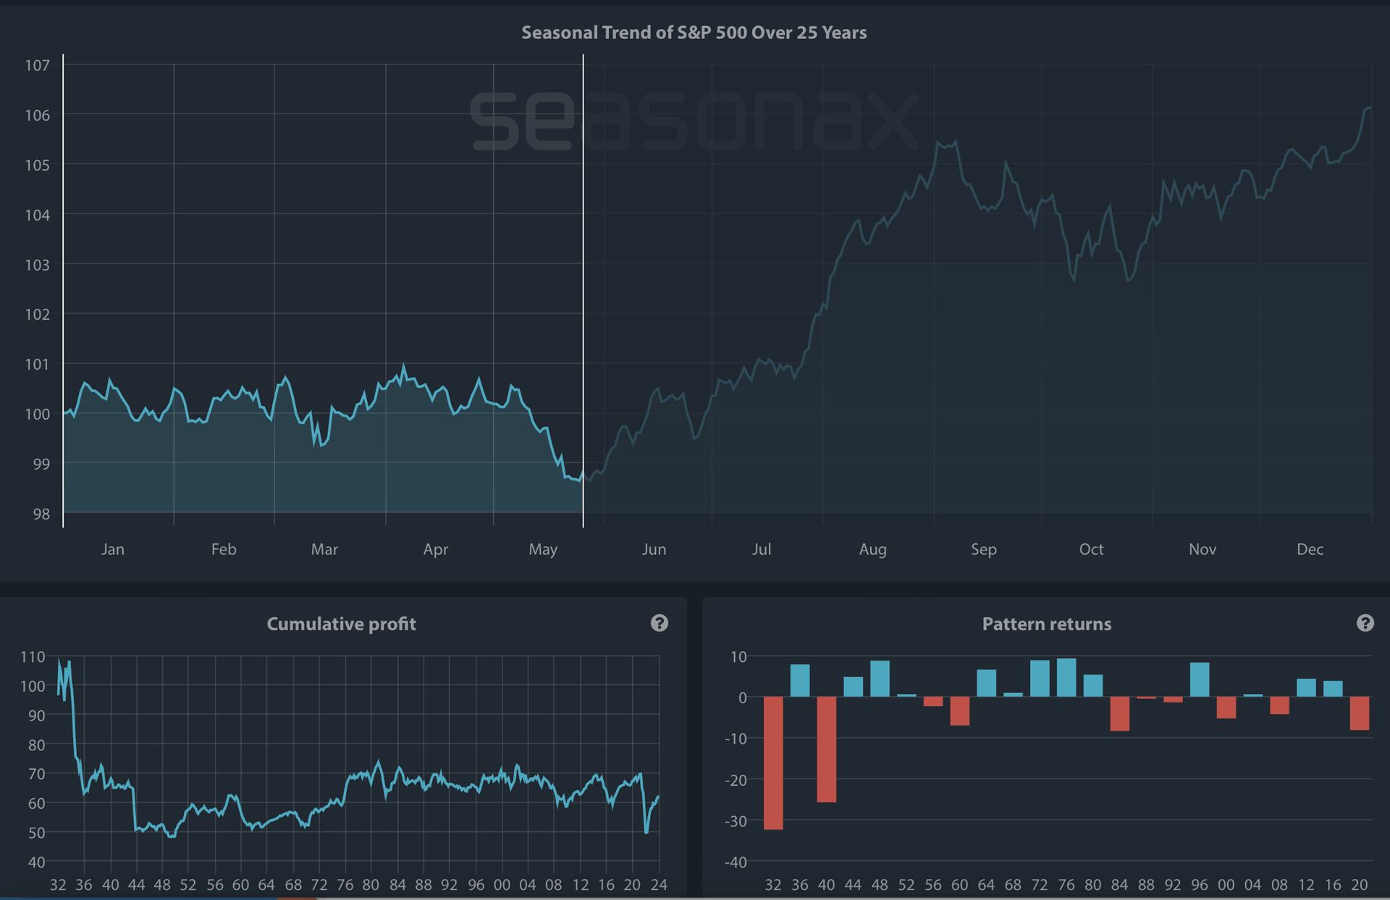Image resolution: width=1390 pixels, height=900 pixels.
Task: Click the 32 year label under Pattern returns
Action: [773, 885]
